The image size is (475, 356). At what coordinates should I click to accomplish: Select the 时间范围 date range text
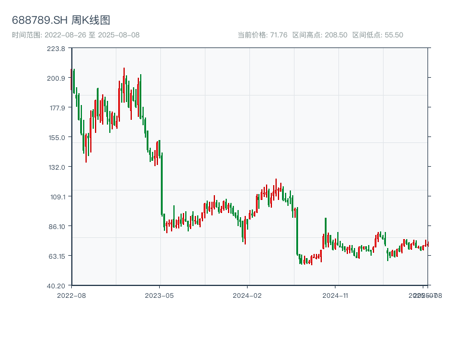(76, 35)
